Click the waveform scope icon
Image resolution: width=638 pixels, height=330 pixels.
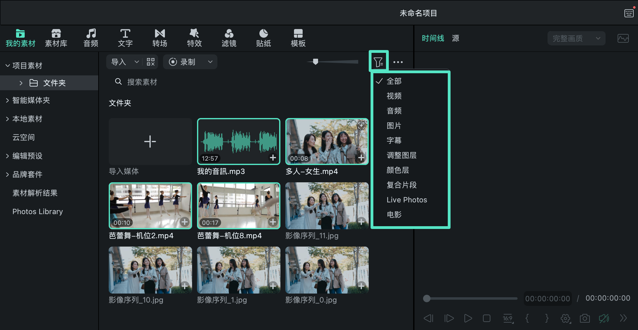623,38
